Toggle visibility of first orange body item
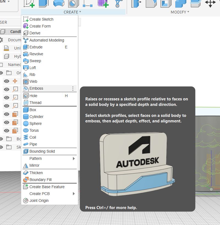 (6, 114)
